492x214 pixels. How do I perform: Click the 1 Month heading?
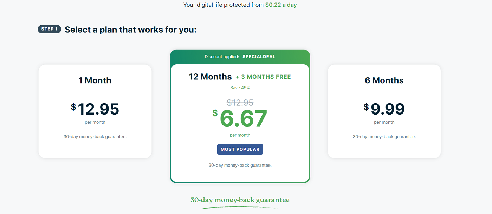[x=95, y=80]
